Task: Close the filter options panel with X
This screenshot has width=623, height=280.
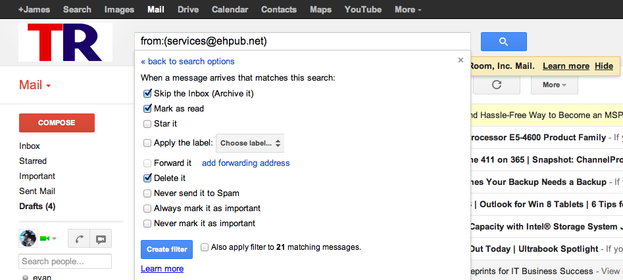Action: [x=461, y=60]
